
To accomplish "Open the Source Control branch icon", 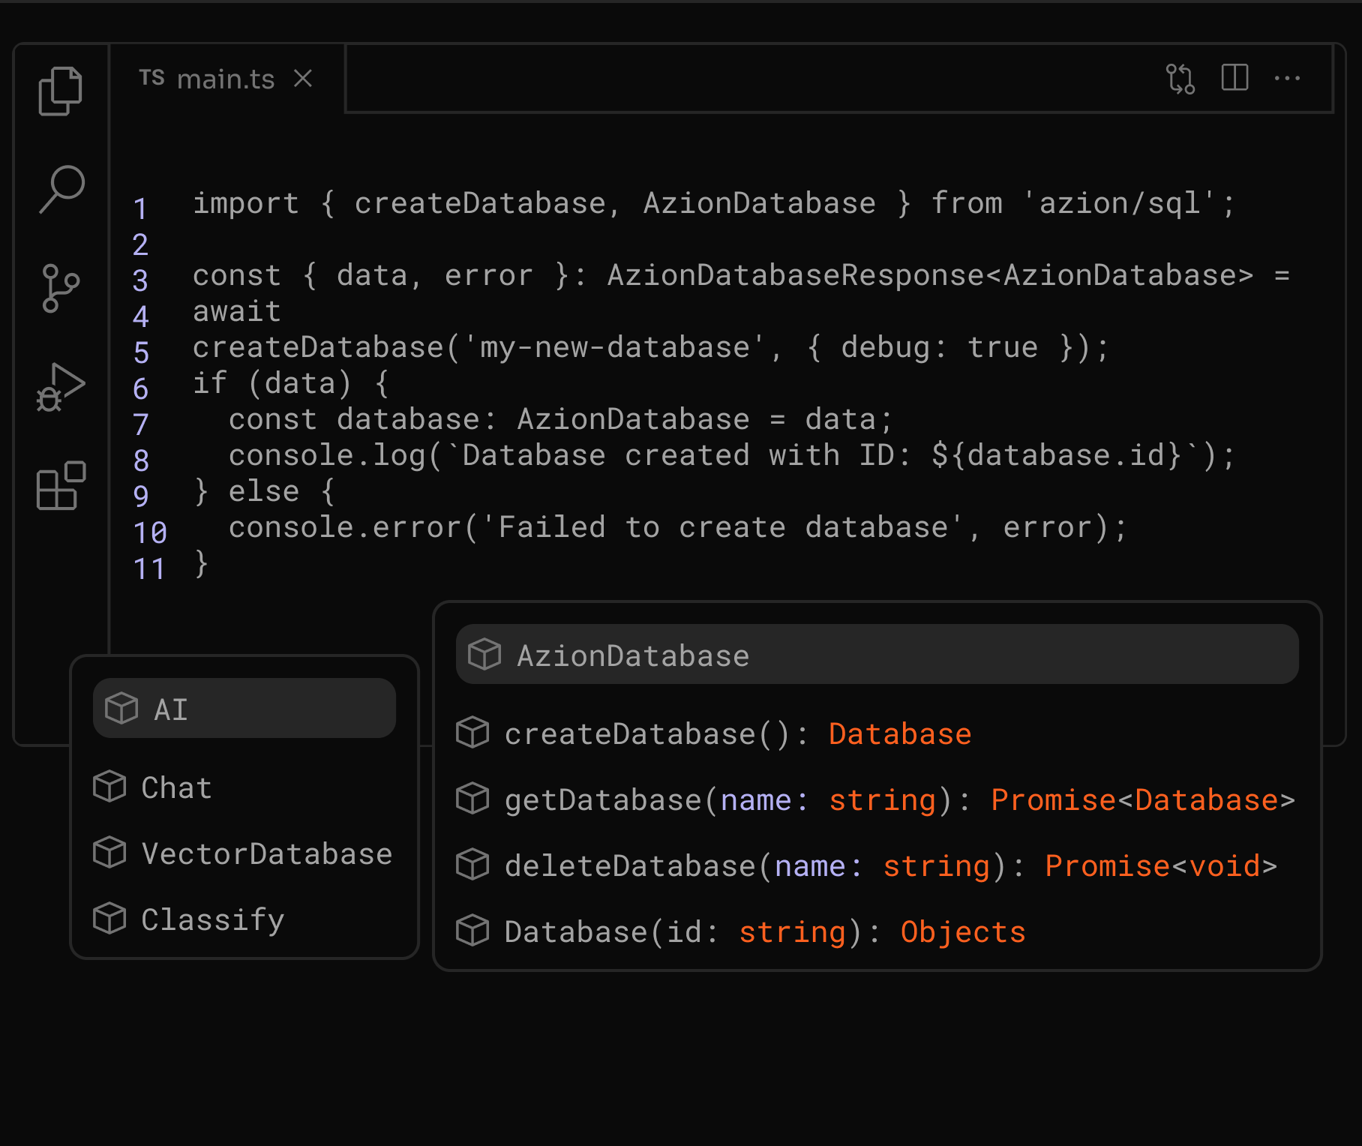I will (x=61, y=288).
